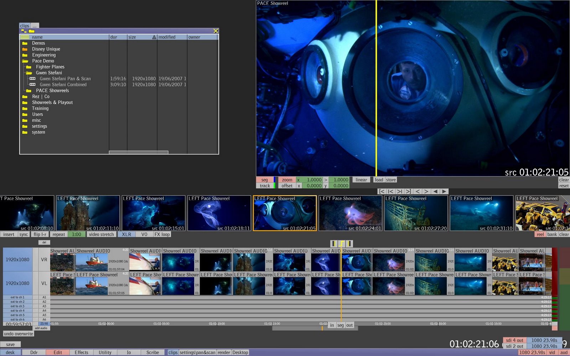Click the tree view icon in clips panel
Image resolution: width=570 pixels, height=356 pixels.
(24, 31)
